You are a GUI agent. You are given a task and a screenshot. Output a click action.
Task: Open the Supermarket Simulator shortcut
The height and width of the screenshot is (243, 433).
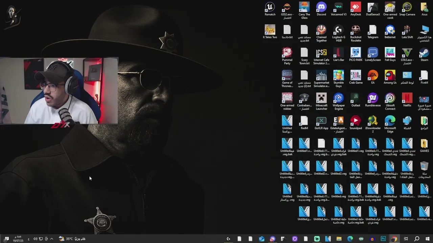[x=321, y=79]
